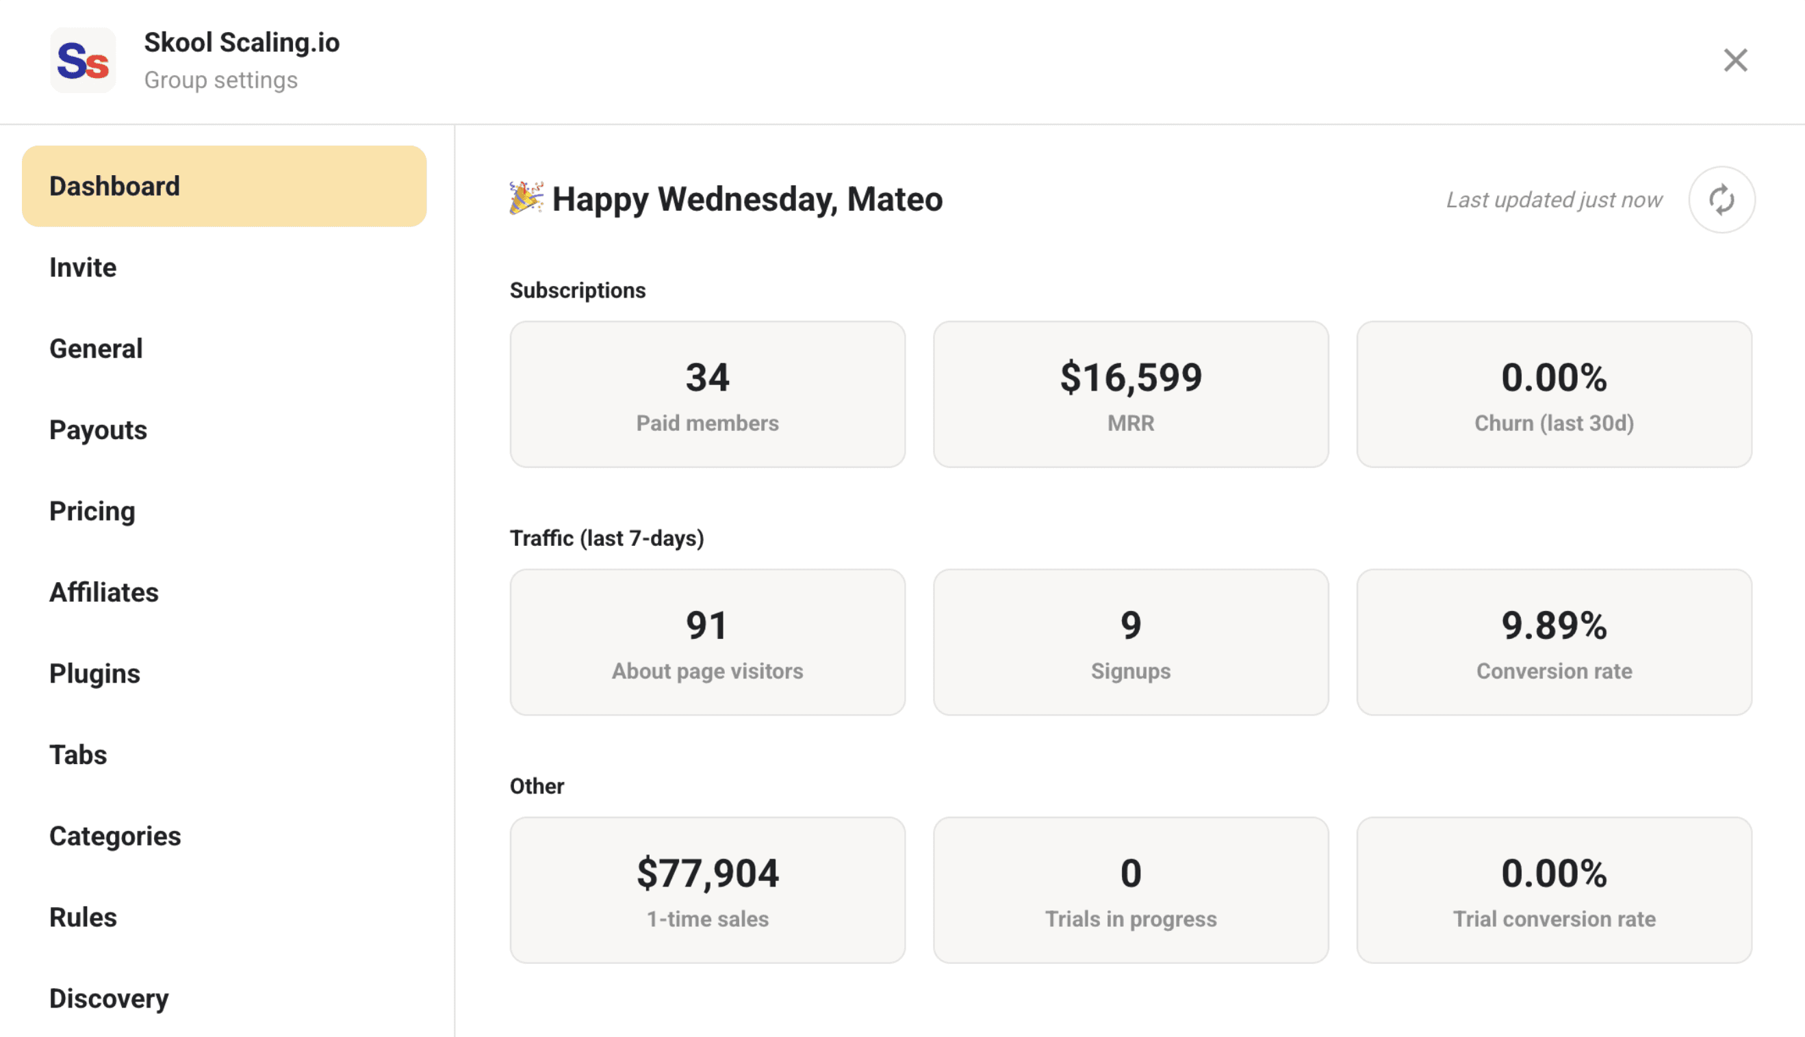Viewport: 1805px width, 1037px height.
Task: Click the refresh dashboard icon
Action: pos(1721,200)
